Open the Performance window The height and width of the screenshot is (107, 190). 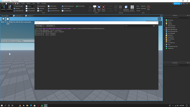click(x=52, y=6)
